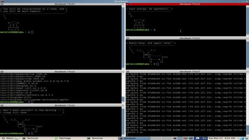Click '/usr/lib/libQtScriptTools.so.4.7.2' line
This screenshot has height=140, width=249.
(26, 95)
